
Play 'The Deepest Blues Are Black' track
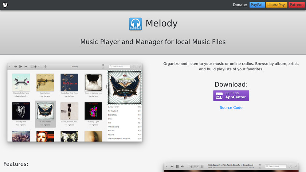point(125,138)
